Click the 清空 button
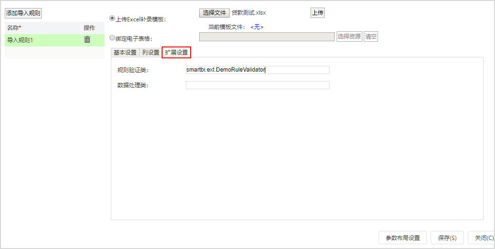 (371, 37)
